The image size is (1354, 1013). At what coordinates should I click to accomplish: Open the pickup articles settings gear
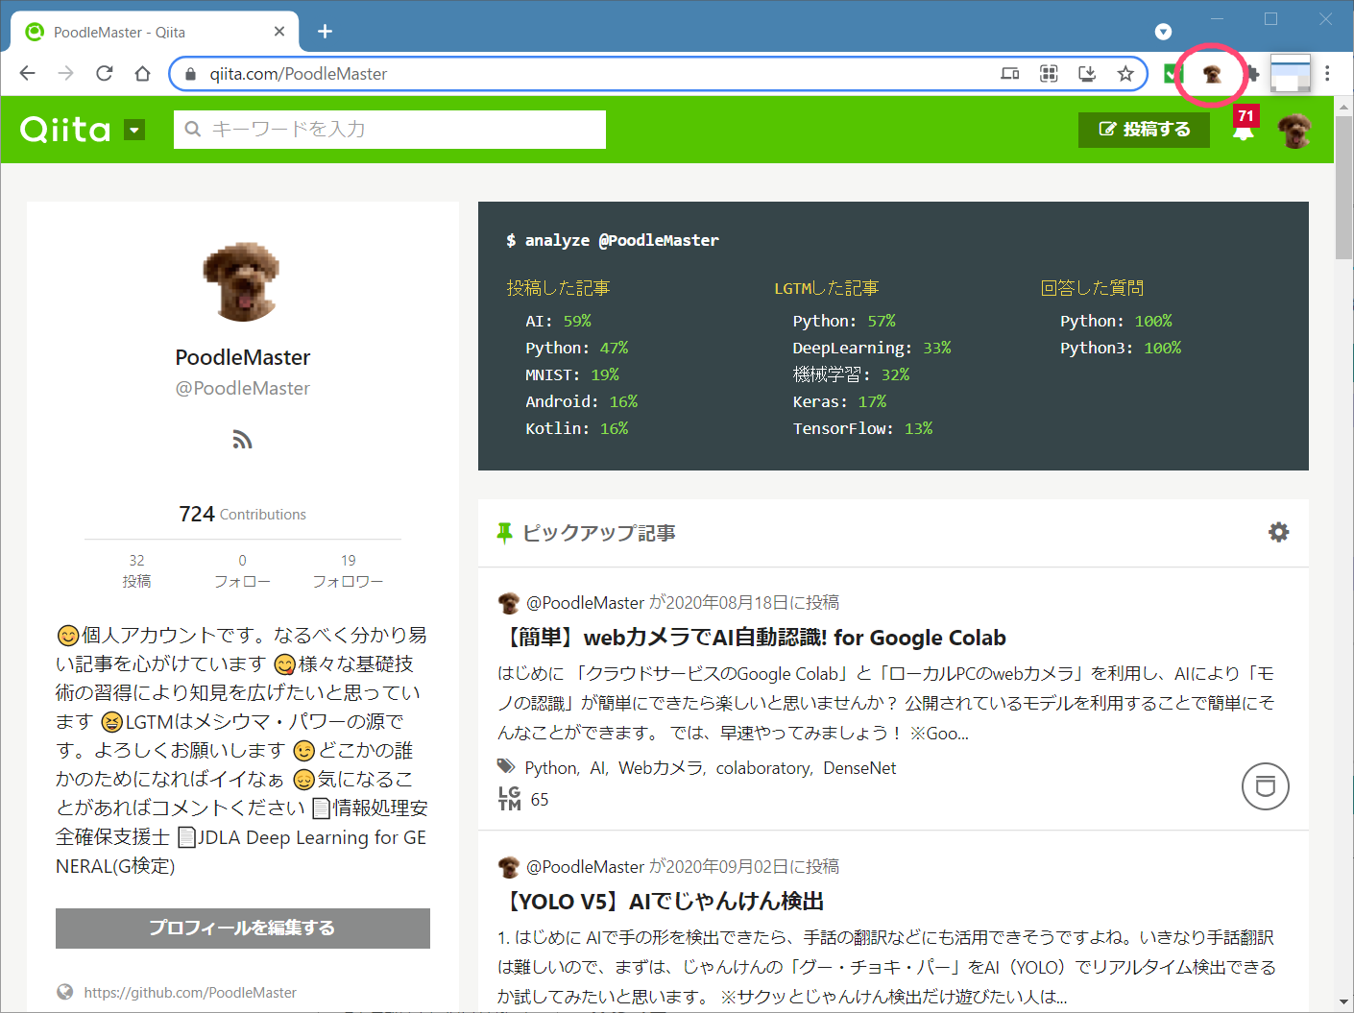1278,531
